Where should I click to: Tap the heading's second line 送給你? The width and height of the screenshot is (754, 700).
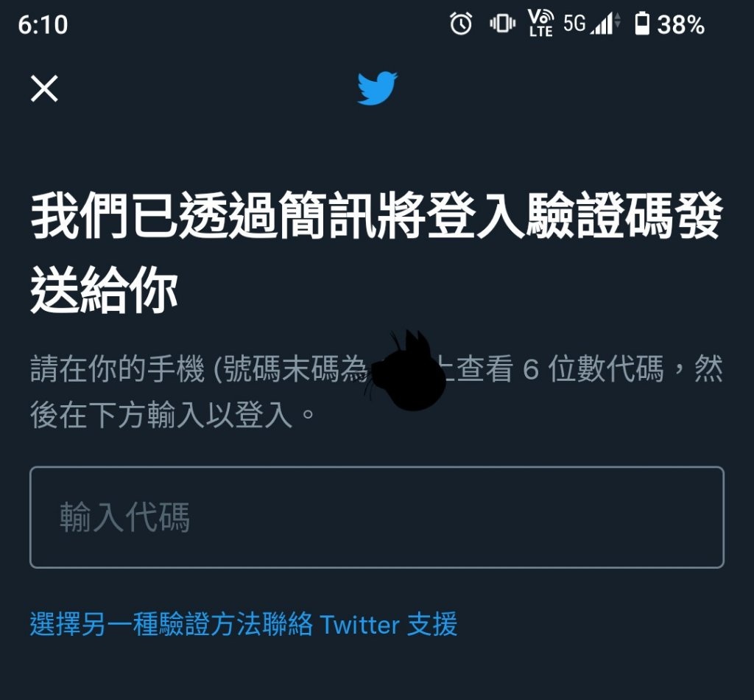pyautogui.click(x=105, y=290)
